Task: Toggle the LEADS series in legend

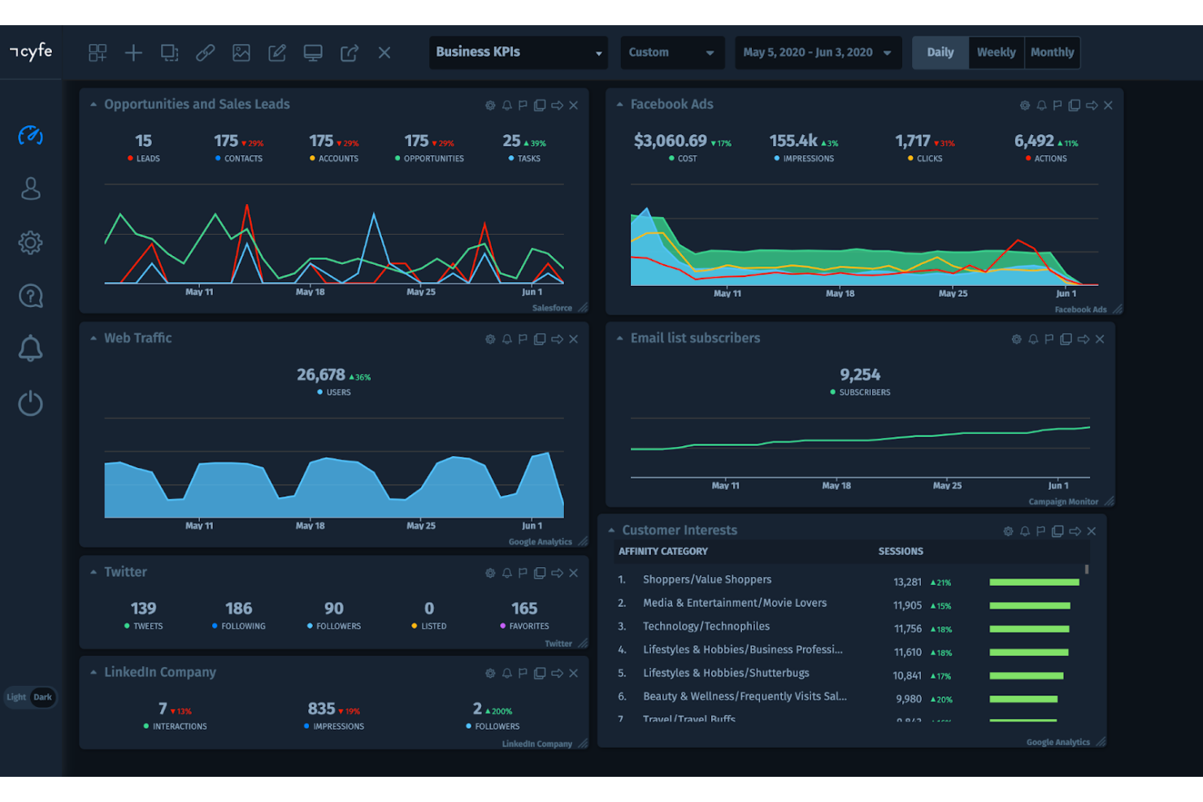Action: pyautogui.click(x=144, y=158)
